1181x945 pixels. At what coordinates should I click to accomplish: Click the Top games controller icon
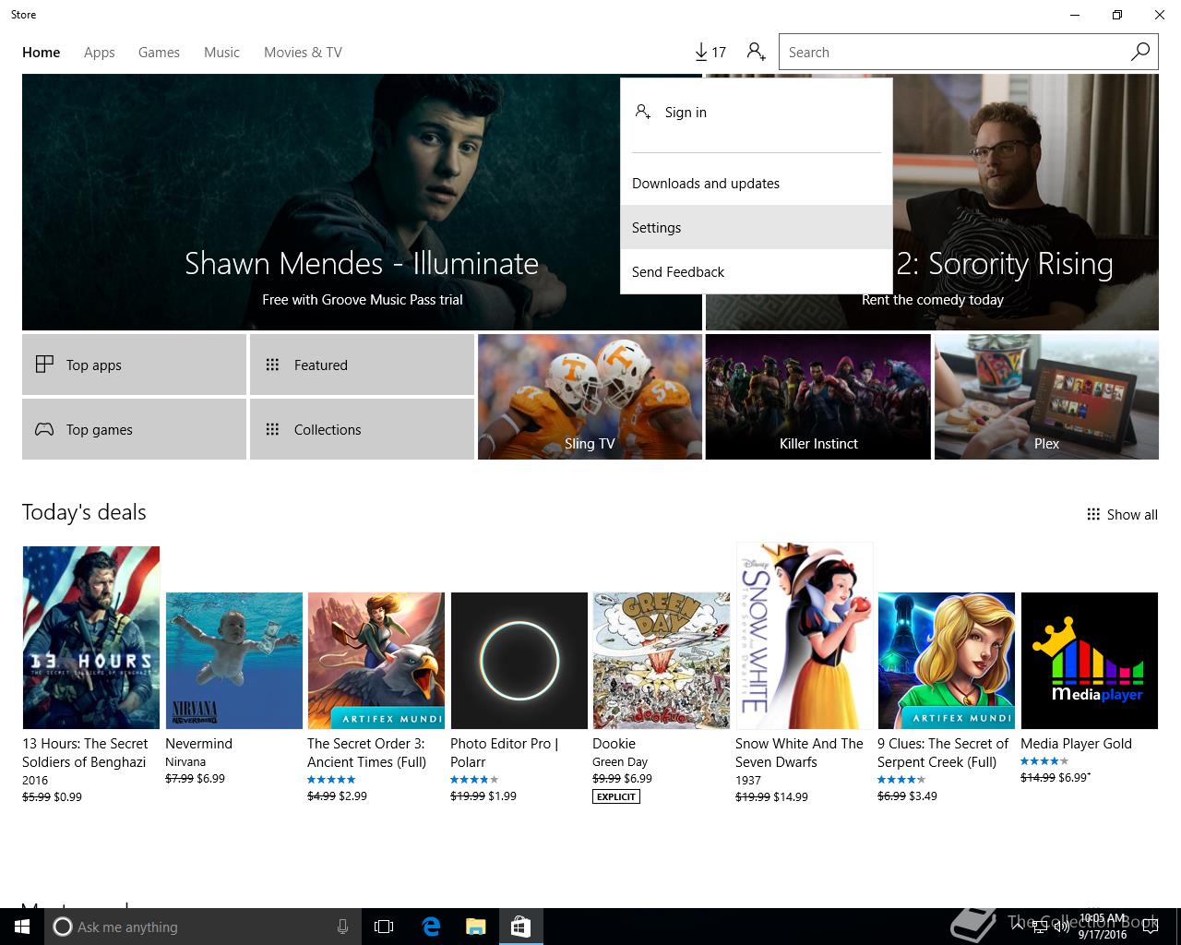(44, 429)
